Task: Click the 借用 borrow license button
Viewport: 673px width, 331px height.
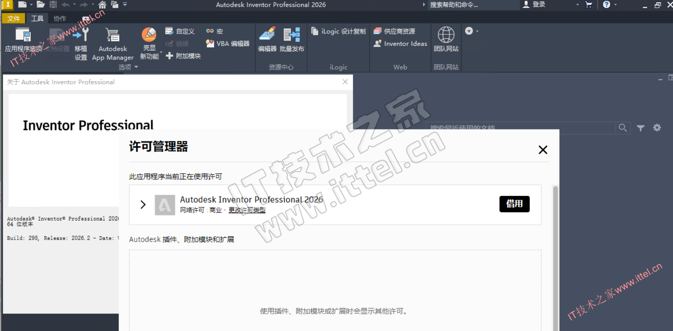Action: pos(514,204)
